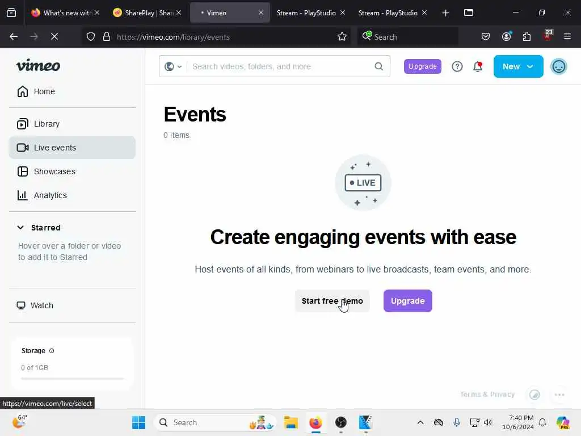Bookmark this page with star icon
581x436 pixels.
coord(342,37)
